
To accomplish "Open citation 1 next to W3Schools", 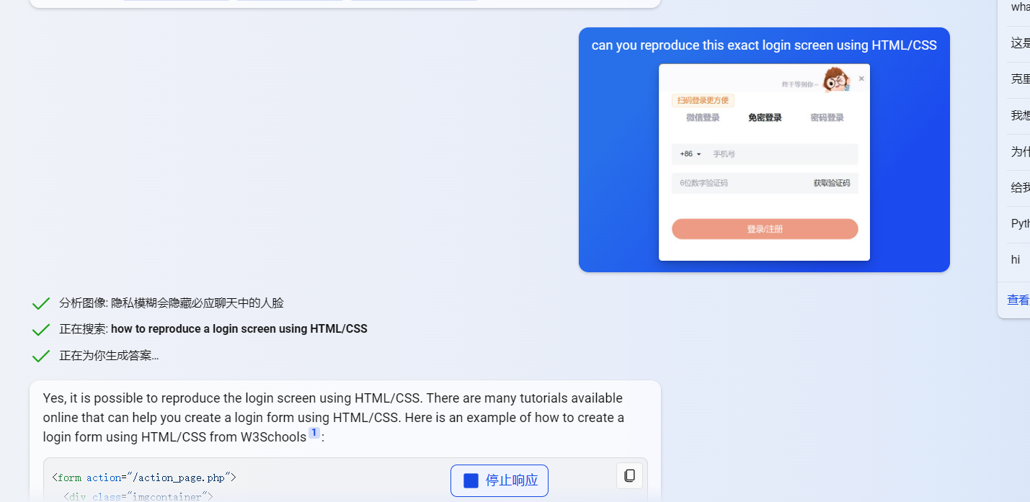I will 314,433.
